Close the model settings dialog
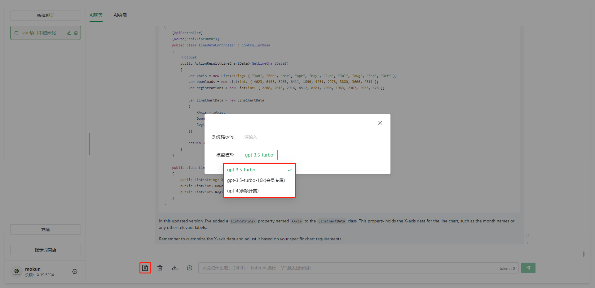 380,123
